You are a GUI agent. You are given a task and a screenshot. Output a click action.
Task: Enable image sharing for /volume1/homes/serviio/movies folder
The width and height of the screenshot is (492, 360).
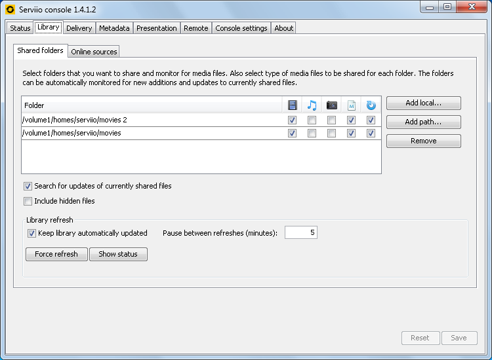(331, 134)
